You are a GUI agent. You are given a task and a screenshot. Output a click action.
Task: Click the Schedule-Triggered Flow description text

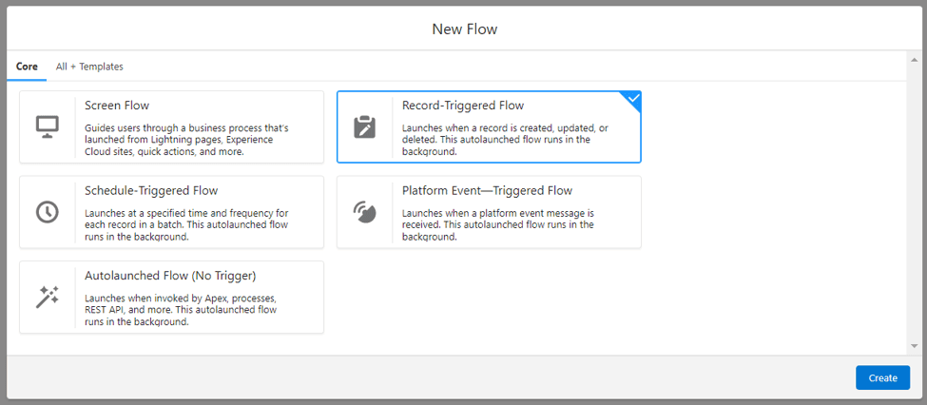(x=187, y=224)
